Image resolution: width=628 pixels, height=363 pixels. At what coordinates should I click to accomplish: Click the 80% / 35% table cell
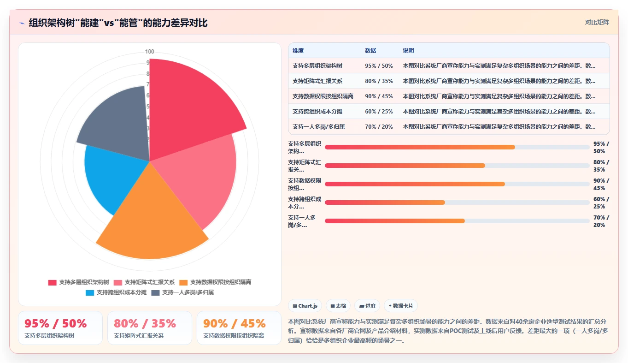379,81
